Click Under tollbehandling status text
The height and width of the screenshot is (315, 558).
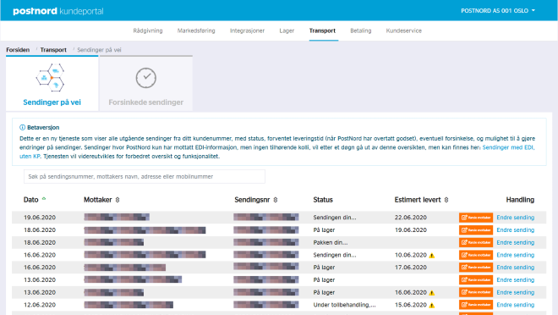344,305
